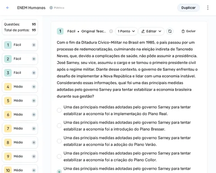Screen dimensions: 216x173
Task: Click the circle indicator on question 10 row
Action: point(34,170)
